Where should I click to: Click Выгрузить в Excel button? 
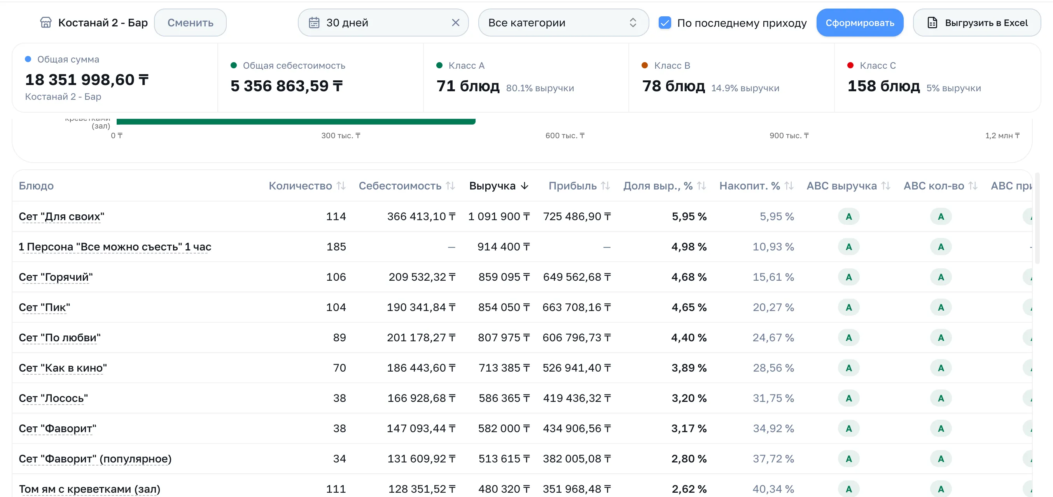click(977, 23)
